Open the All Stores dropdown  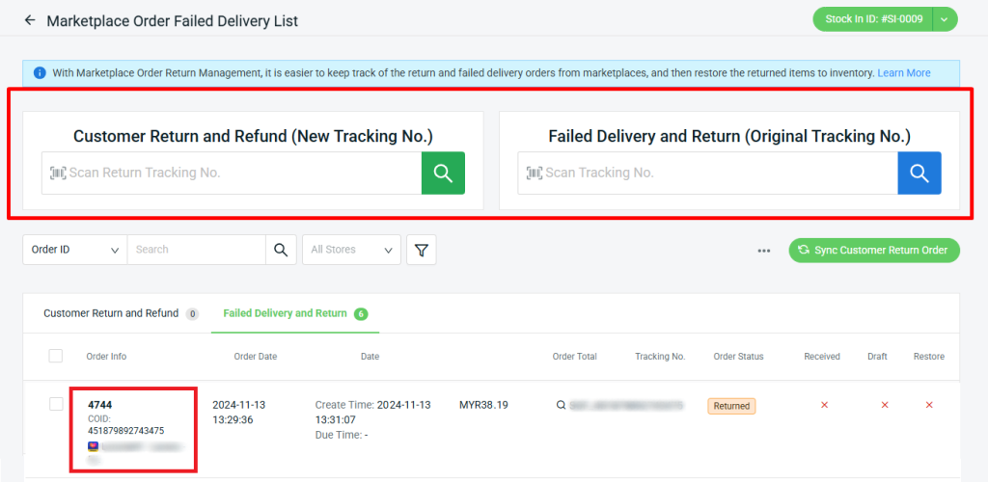click(351, 250)
